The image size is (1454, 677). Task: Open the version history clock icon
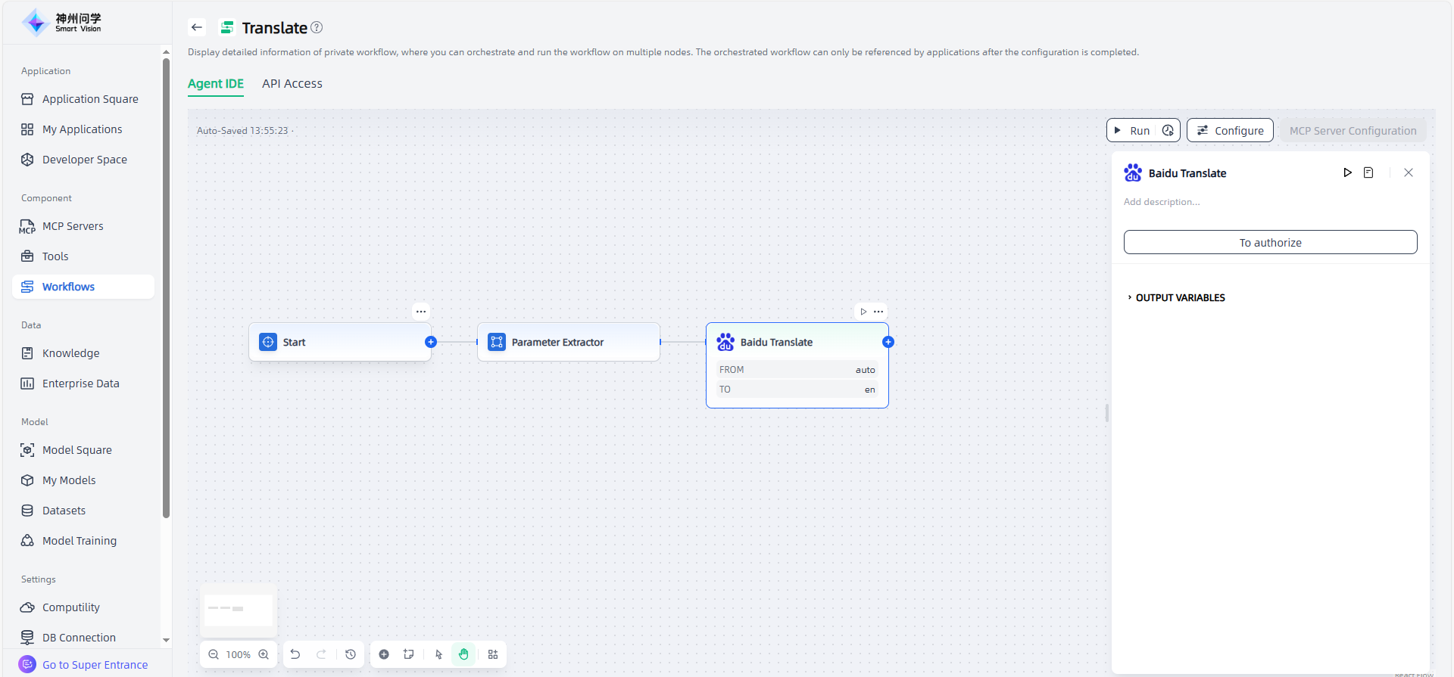click(351, 654)
